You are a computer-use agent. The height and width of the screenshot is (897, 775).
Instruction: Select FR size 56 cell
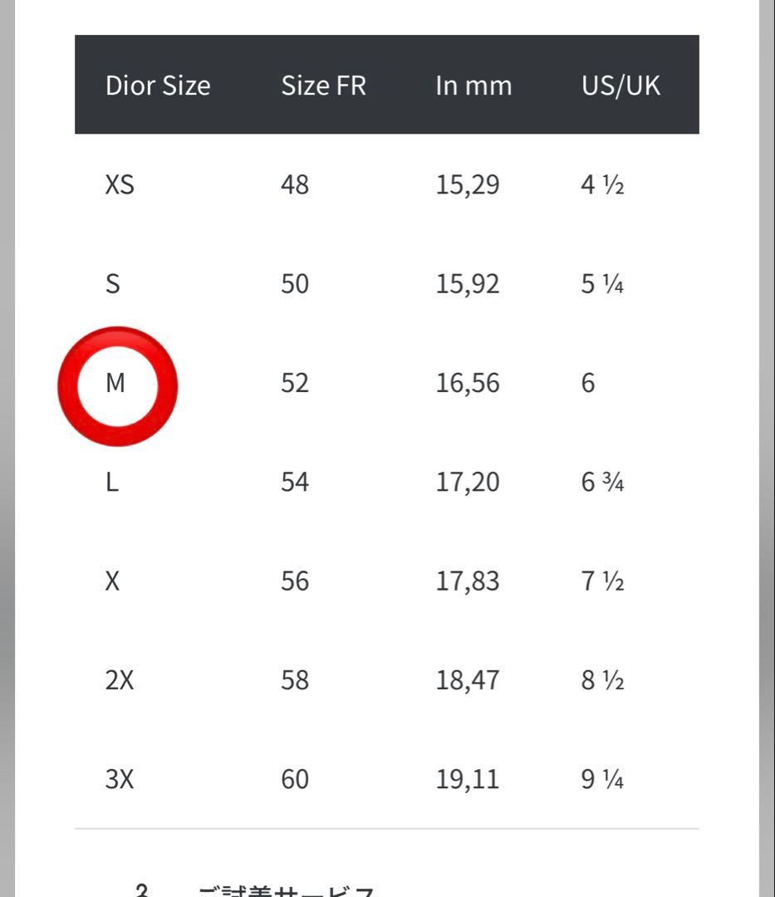295,581
